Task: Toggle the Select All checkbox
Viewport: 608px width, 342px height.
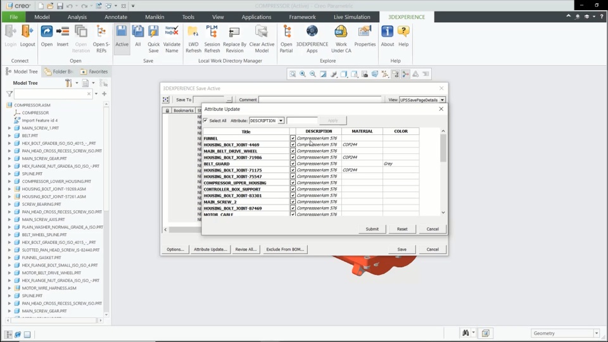Action: coord(205,120)
